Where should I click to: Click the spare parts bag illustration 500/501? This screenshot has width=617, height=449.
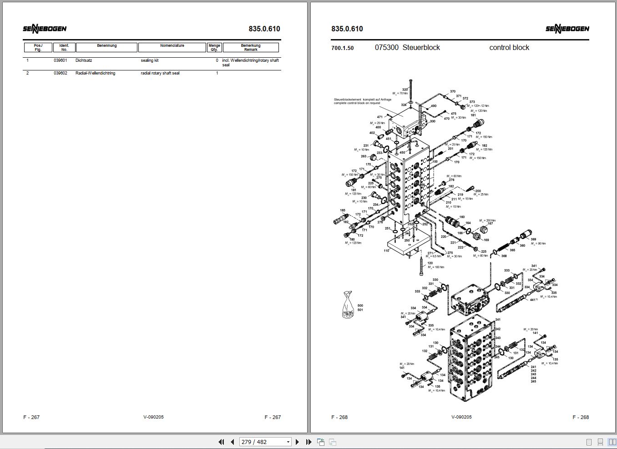coord(348,305)
